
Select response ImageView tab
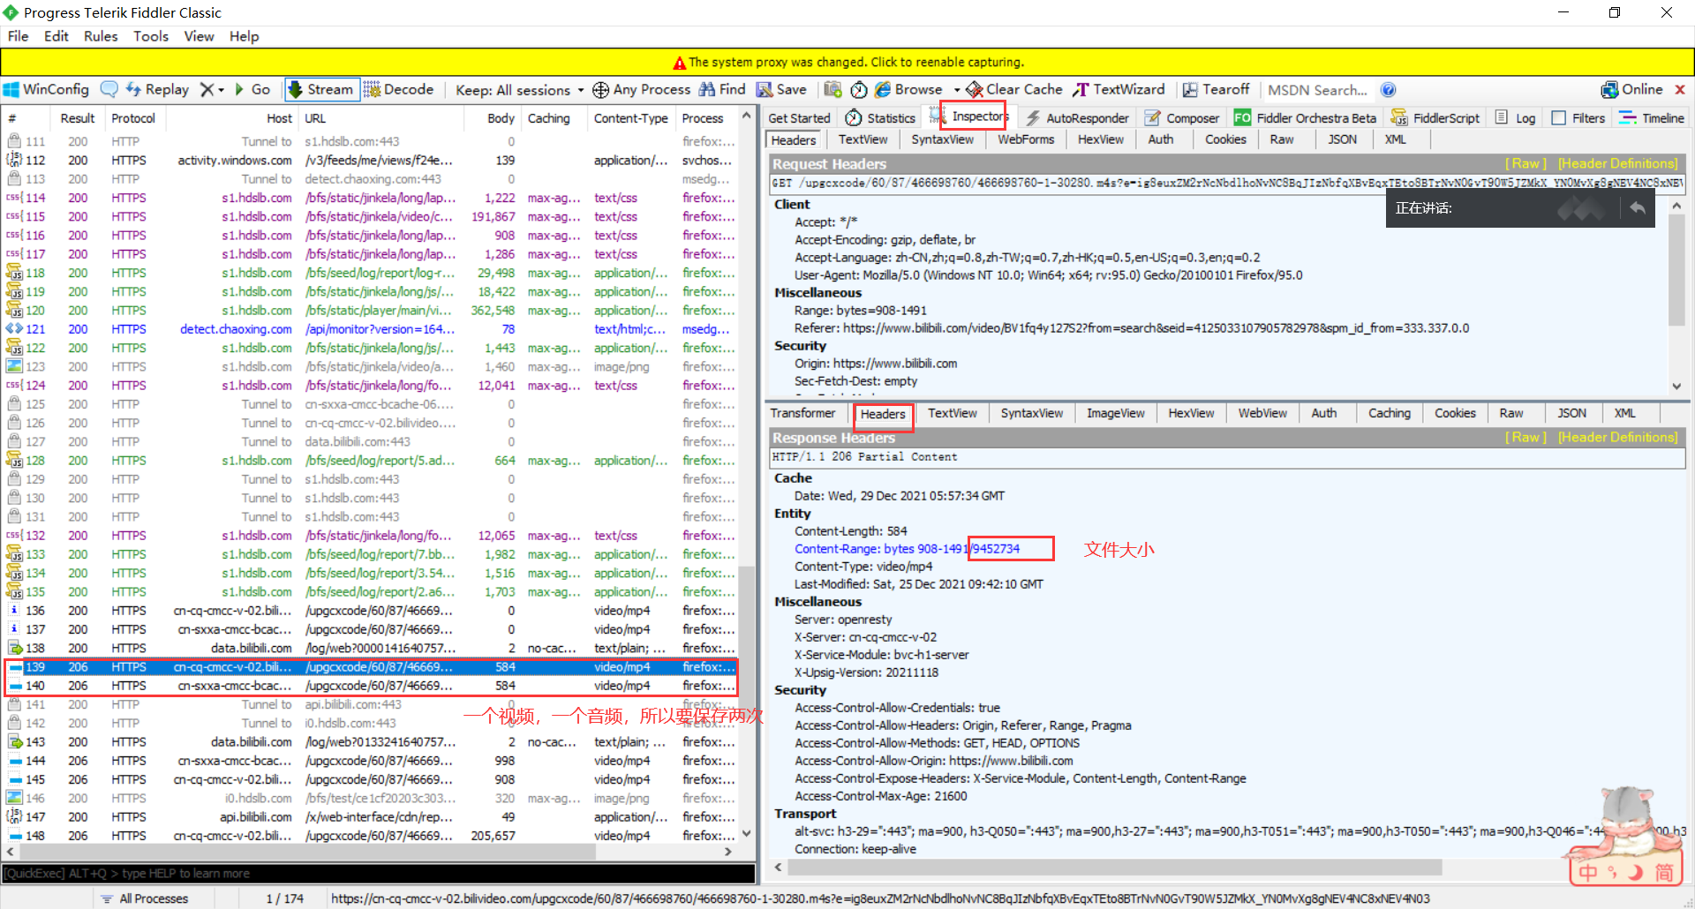[x=1115, y=413]
